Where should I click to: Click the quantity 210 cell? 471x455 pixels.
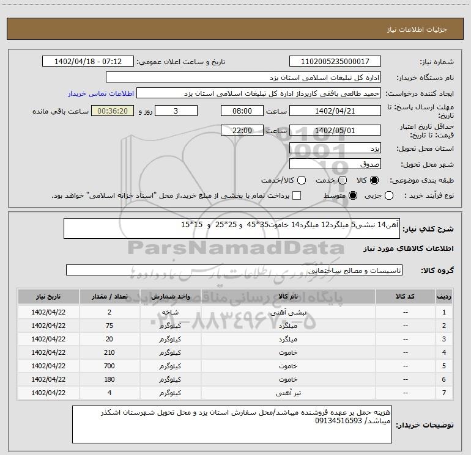point(109,353)
